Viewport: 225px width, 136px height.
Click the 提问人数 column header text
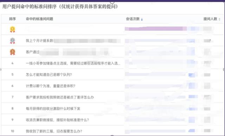click(x=210, y=19)
